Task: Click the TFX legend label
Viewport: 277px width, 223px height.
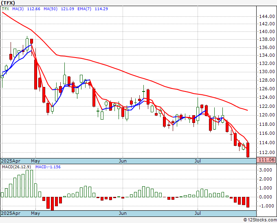Action: click(5, 9)
